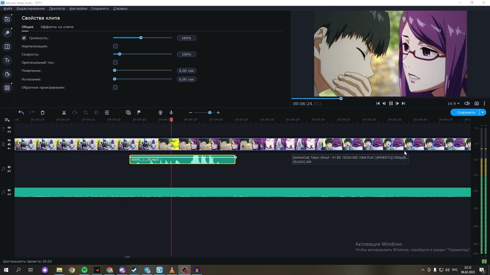Open the Просмотр menu
The width and height of the screenshot is (490, 275).
[x=57, y=8]
